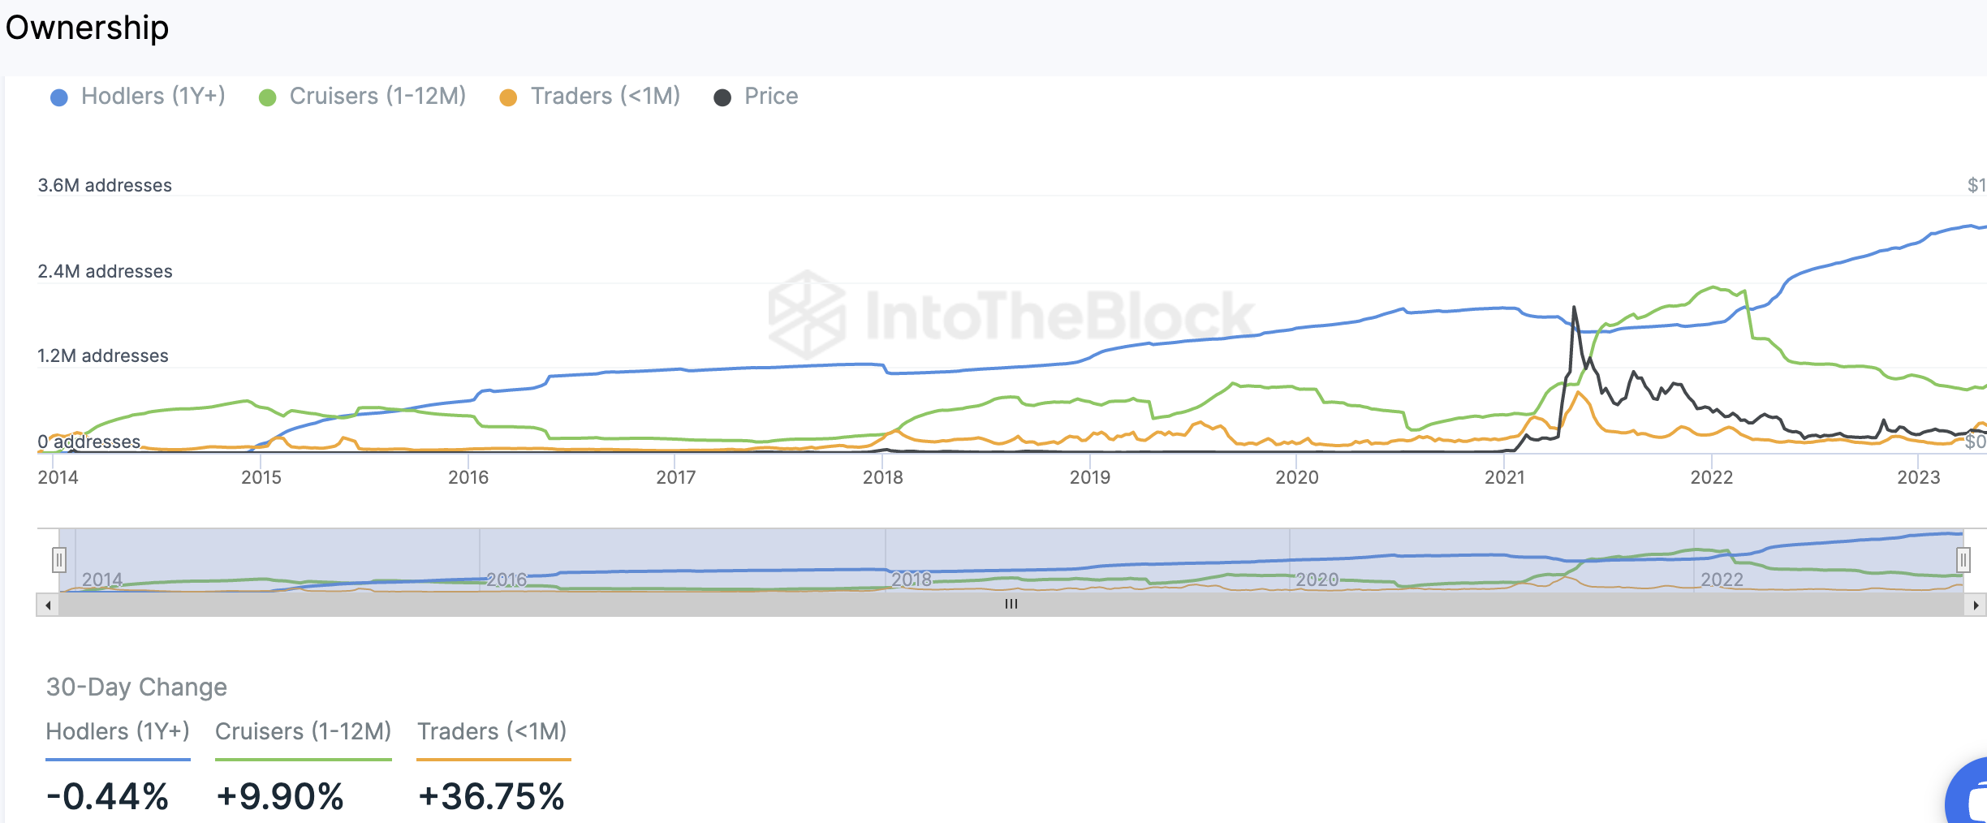This screenshot has width=1987, height=823.
Task: Select the Hodlers (1Y+) 30-day change tab
Action: [118, 732]
